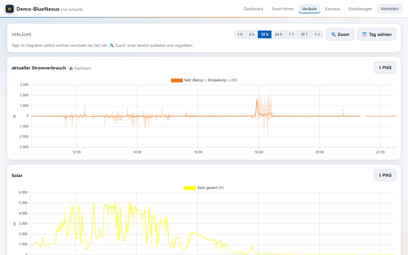Toggle the yellow Solar gesamt legend swatch
This screenshot has height=255, width=408.
tap(190, 188)
